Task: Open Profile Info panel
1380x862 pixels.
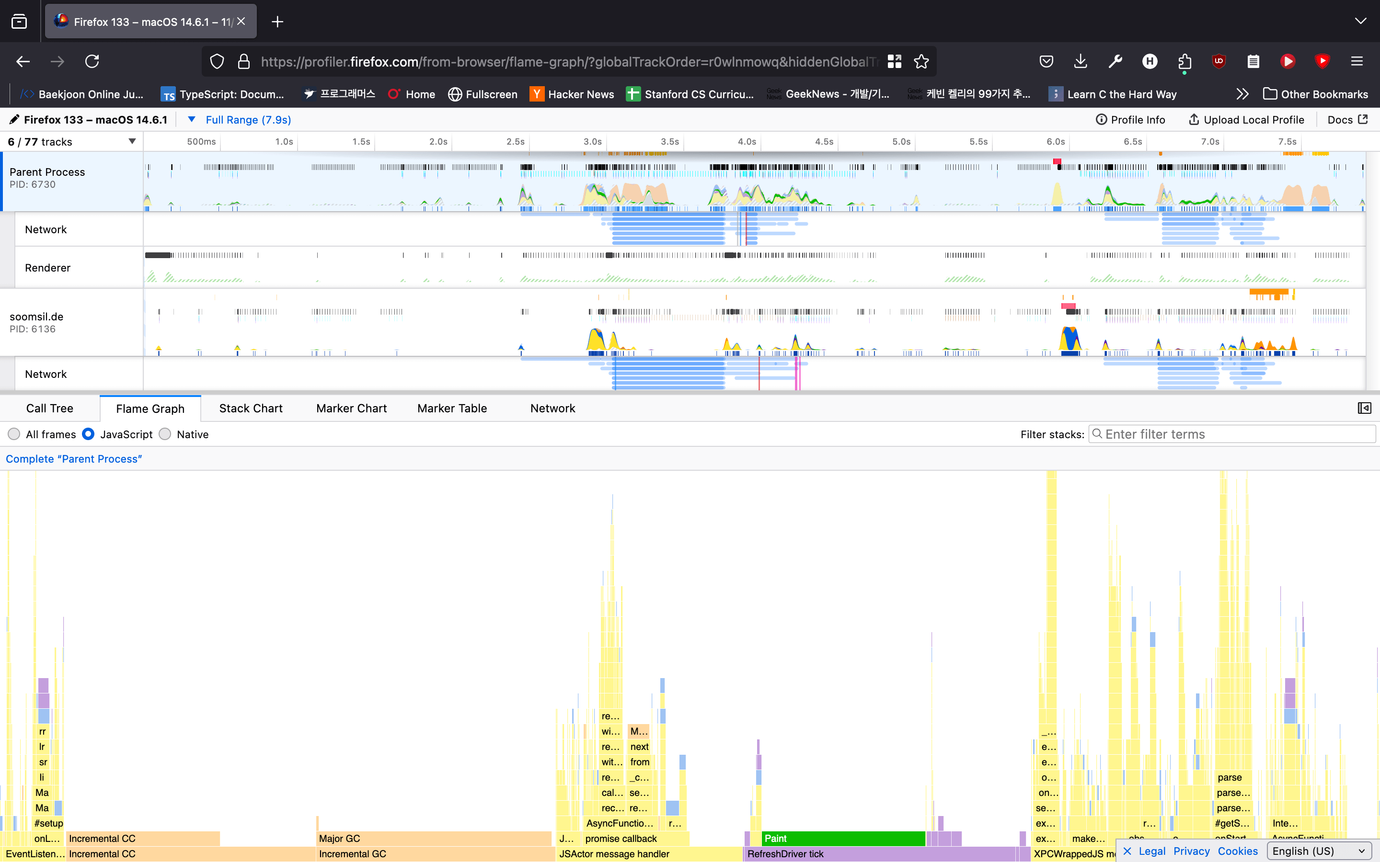Action: 1130,120
